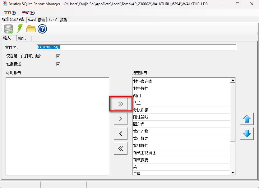
Task: Select 刚性管线 in the selected reports
Action: pyautogui.click(x=181, y=117)
